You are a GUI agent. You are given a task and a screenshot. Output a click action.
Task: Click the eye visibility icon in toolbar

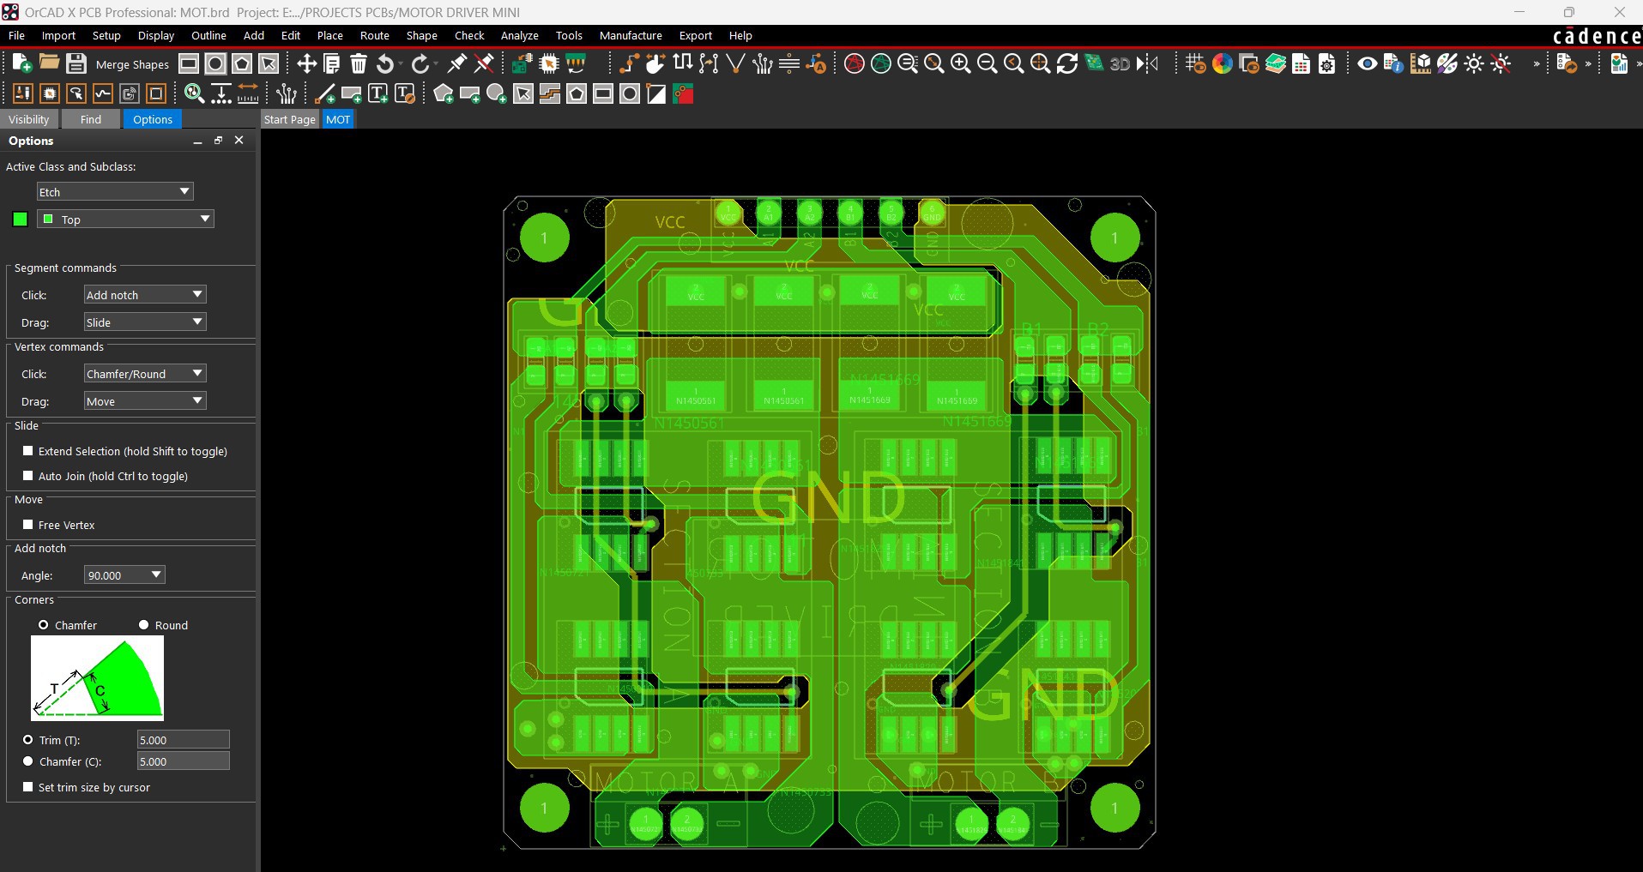1367,63
